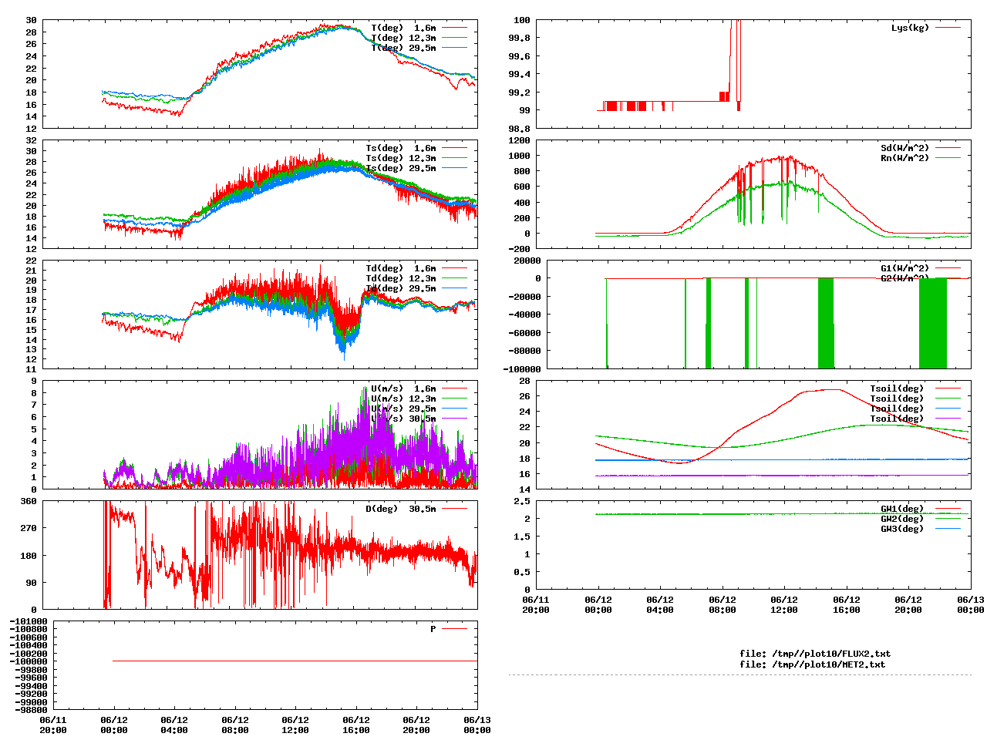The width and height of the screenshot is (987, 740).
Task: Click the 2.5 axis value on GW plot
Action: tap(522, 501)
